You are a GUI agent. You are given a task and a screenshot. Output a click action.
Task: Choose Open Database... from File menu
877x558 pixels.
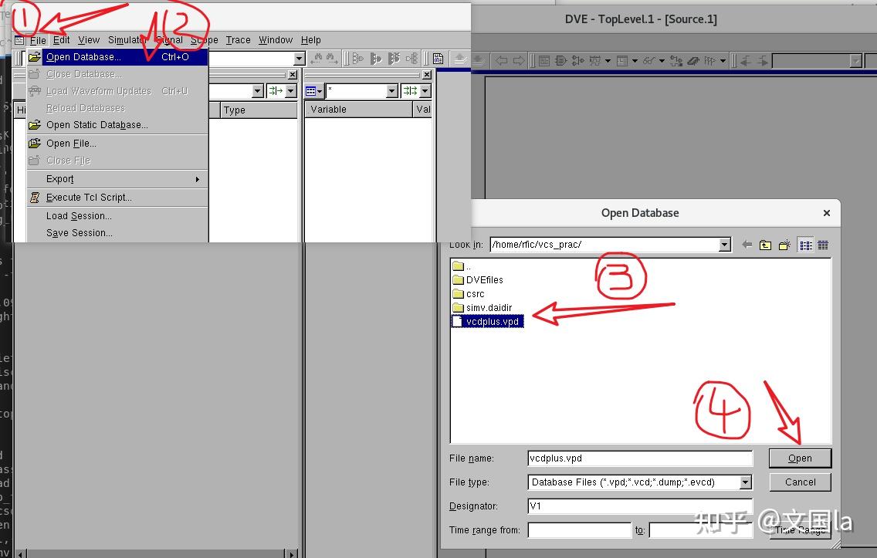117,57
